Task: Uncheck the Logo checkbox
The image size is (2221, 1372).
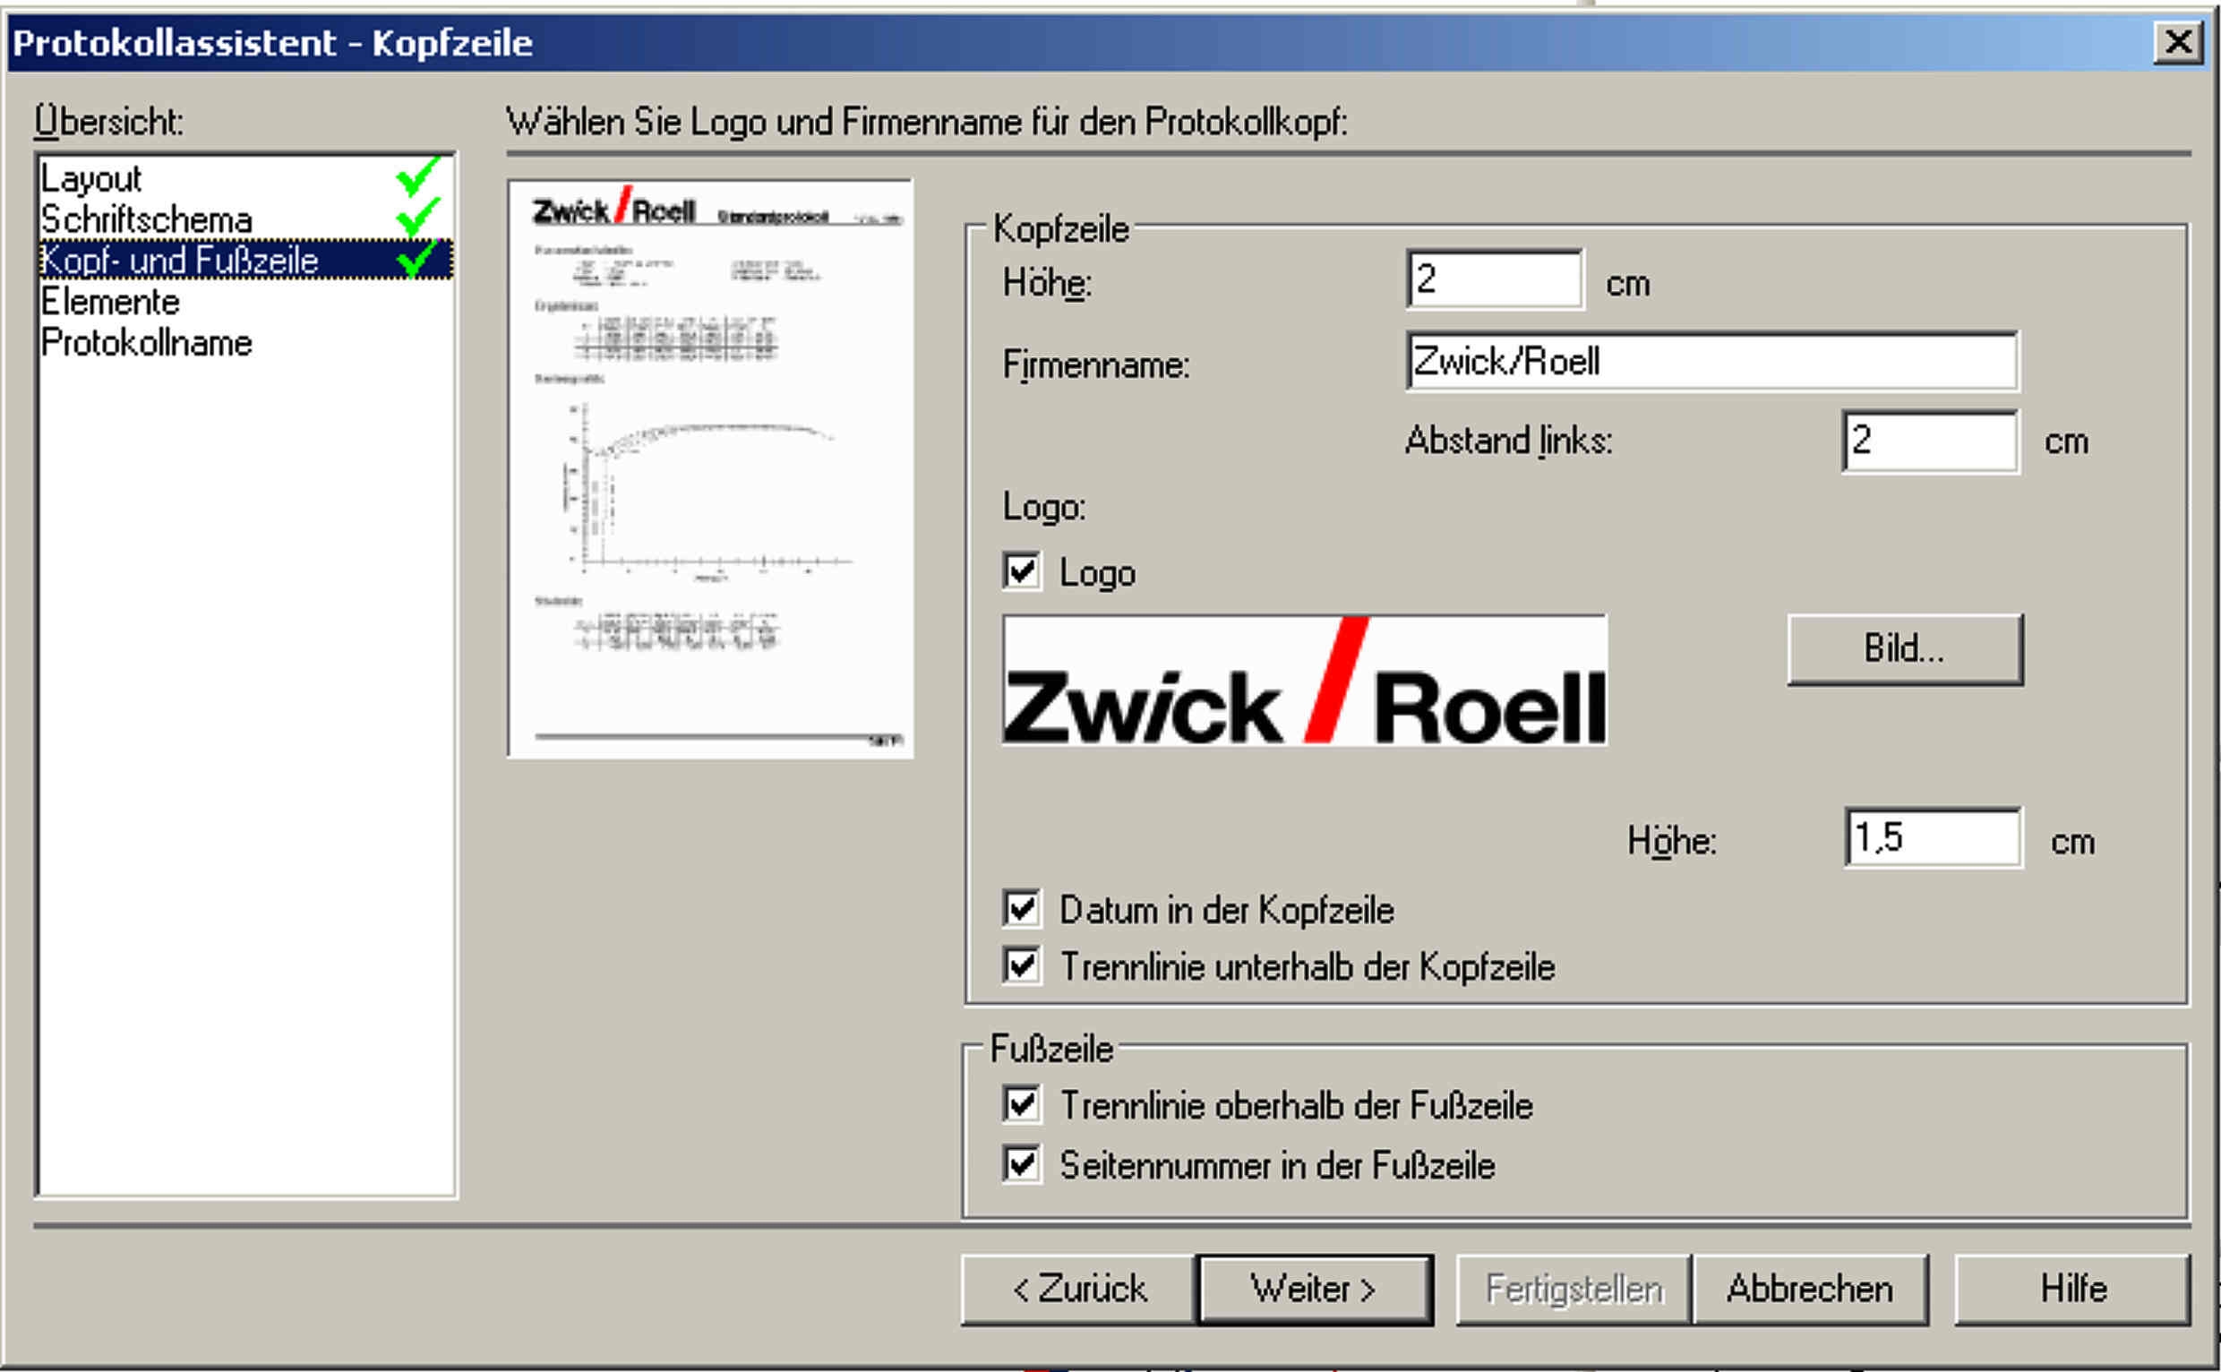Action: (x=1022, y=571)
